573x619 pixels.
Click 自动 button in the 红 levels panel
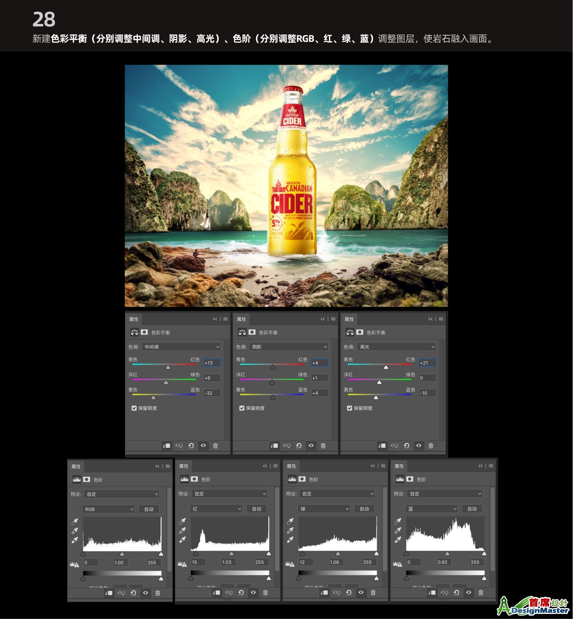tap(257, 509)
